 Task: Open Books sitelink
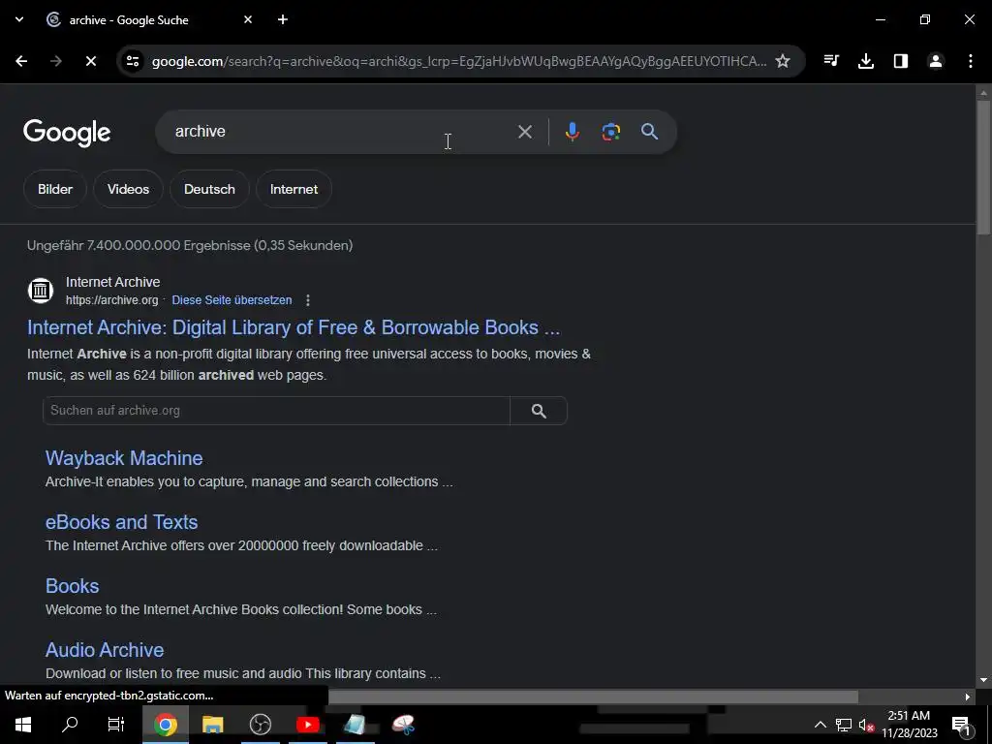coord(72,586)
